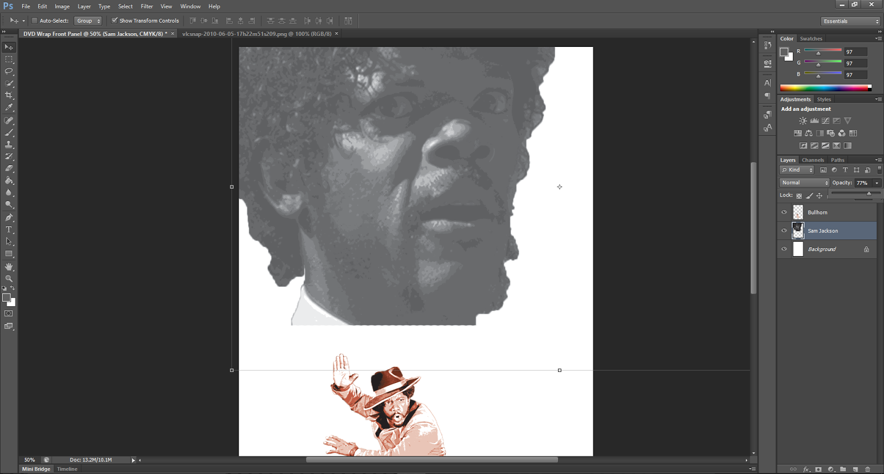Image resolution: width=884 pixels, height=474 pixels.
Task: Toggle lock transparent pixels
Action: pyautogui.click(x=799, y=195)
